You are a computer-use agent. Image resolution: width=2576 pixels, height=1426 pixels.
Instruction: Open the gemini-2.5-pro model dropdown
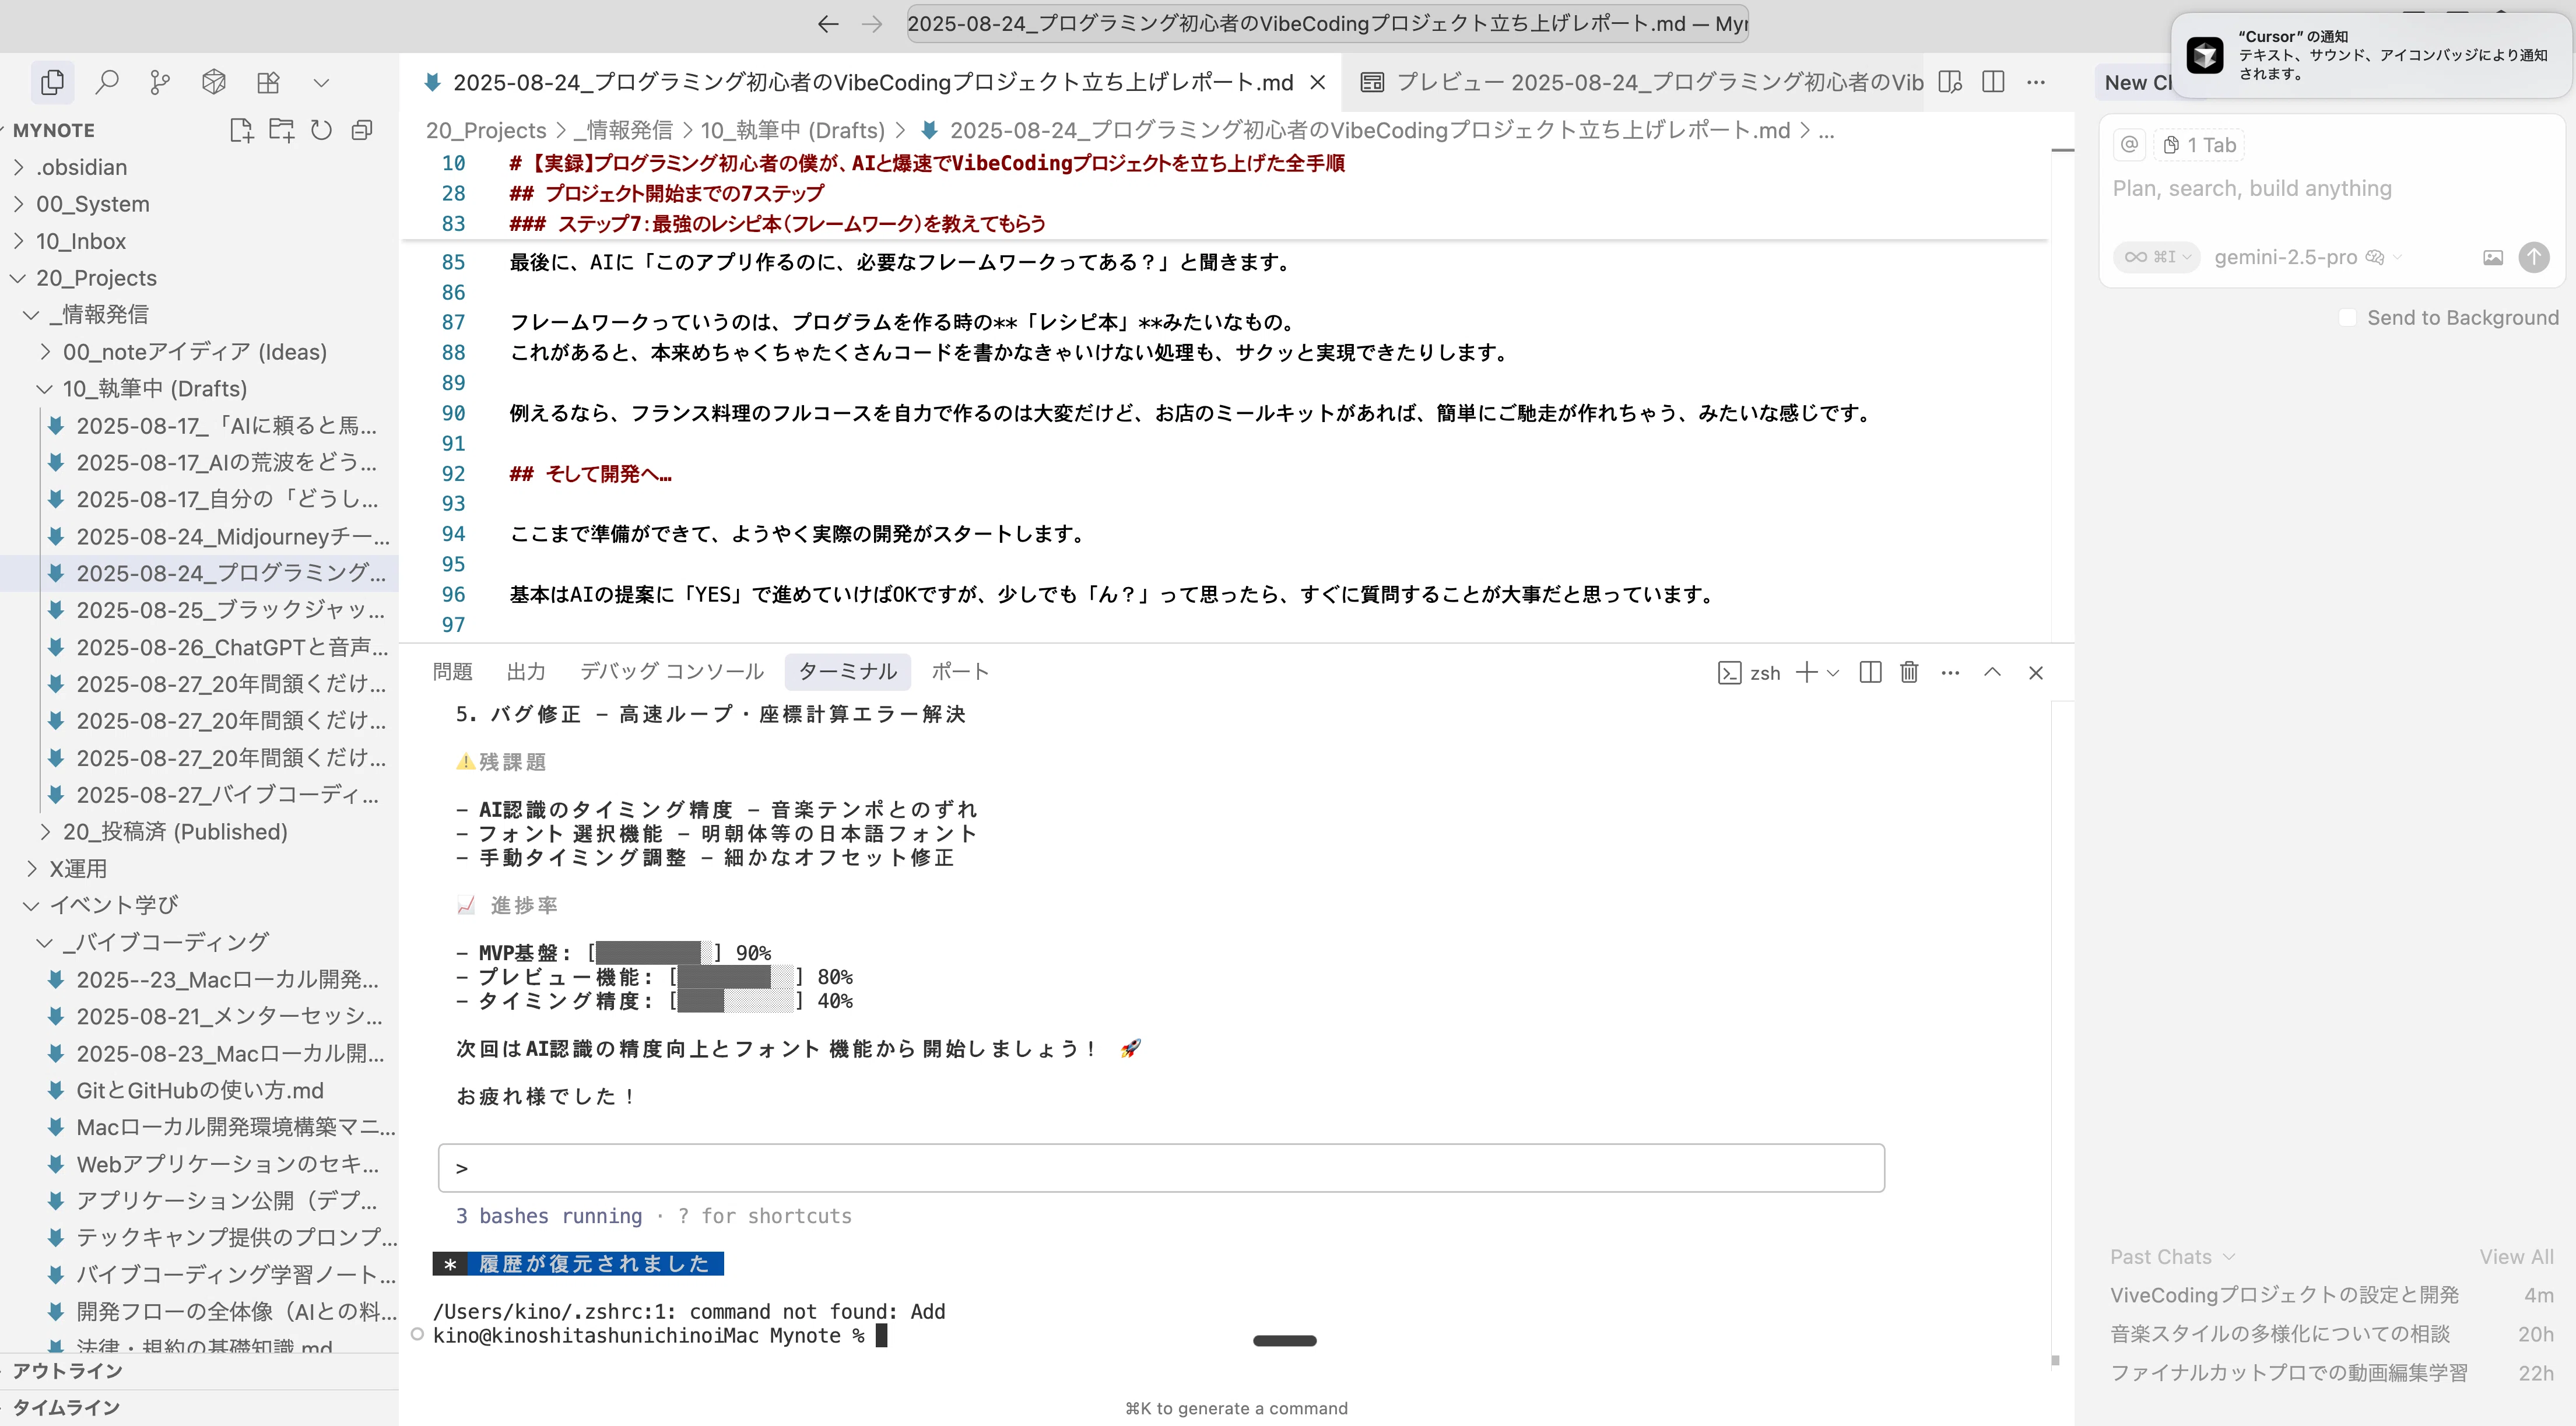[2307, 257]
